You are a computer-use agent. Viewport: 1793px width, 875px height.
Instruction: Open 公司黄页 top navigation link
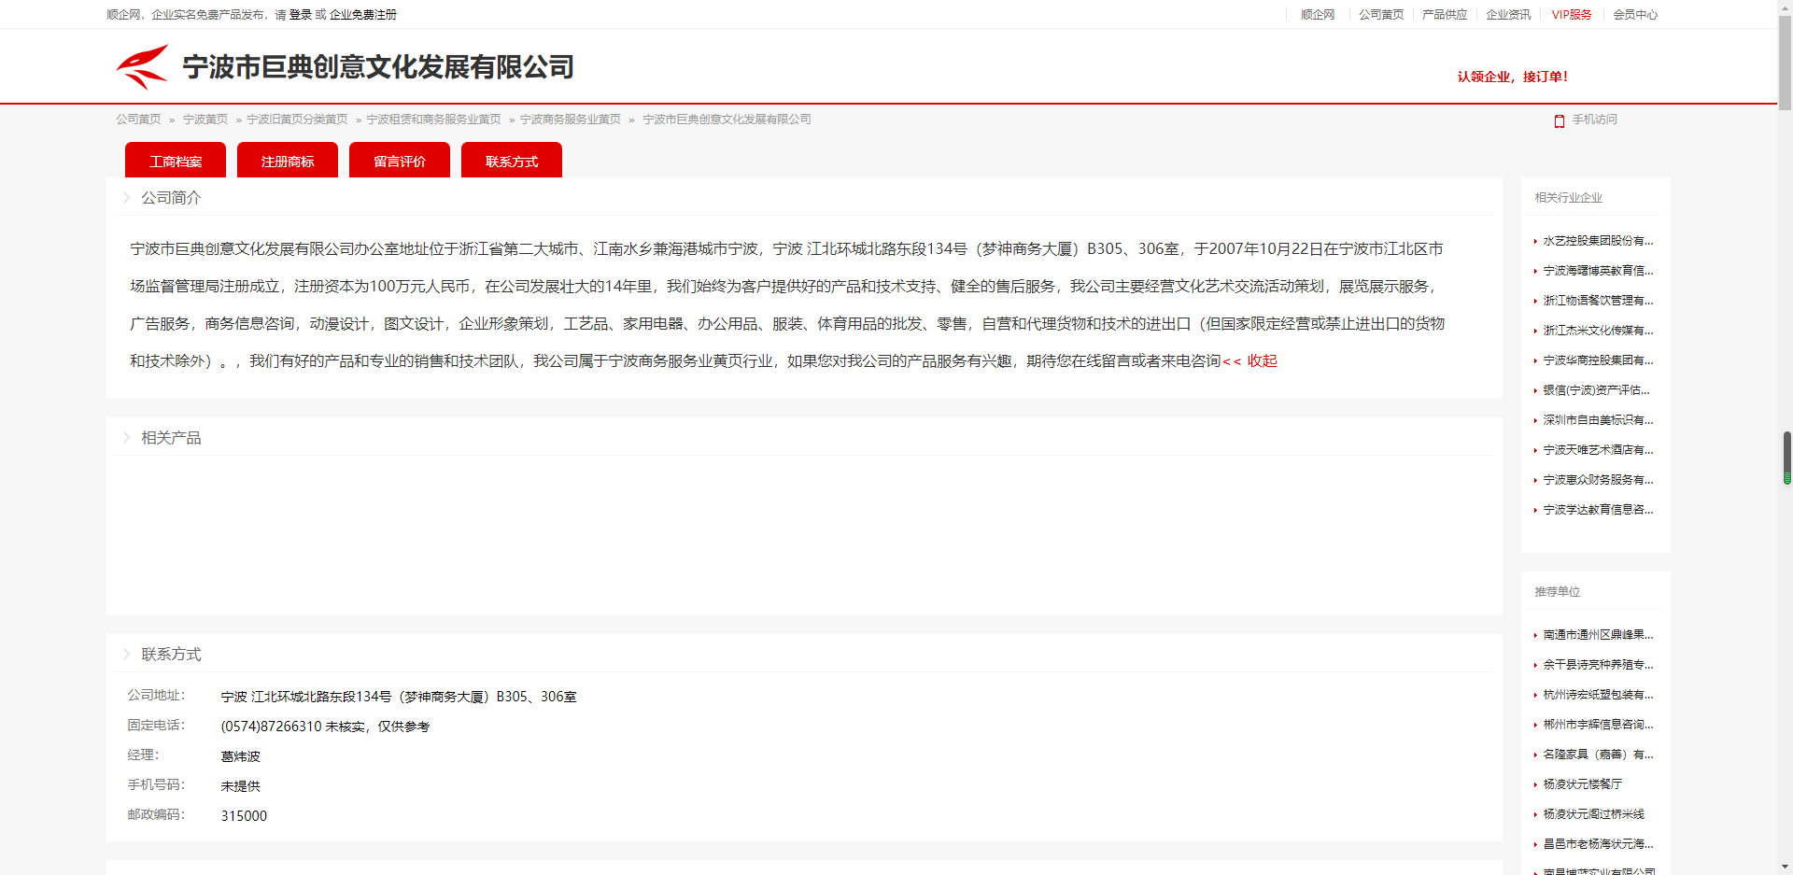tap(1381, 15)
